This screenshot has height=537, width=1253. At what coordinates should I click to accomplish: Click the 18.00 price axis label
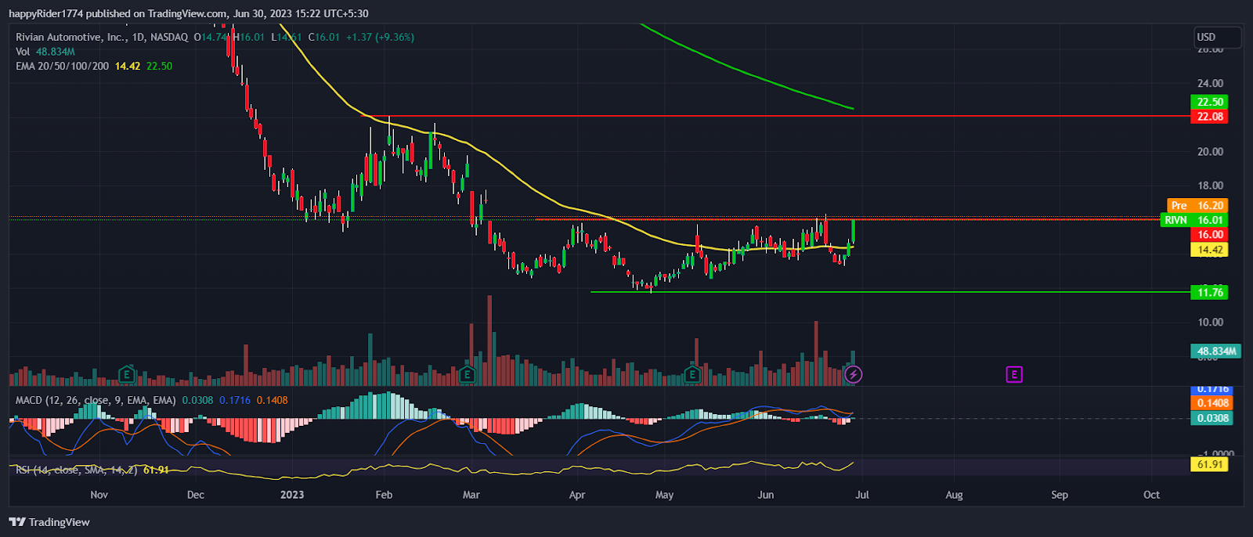click(1210, 186)
